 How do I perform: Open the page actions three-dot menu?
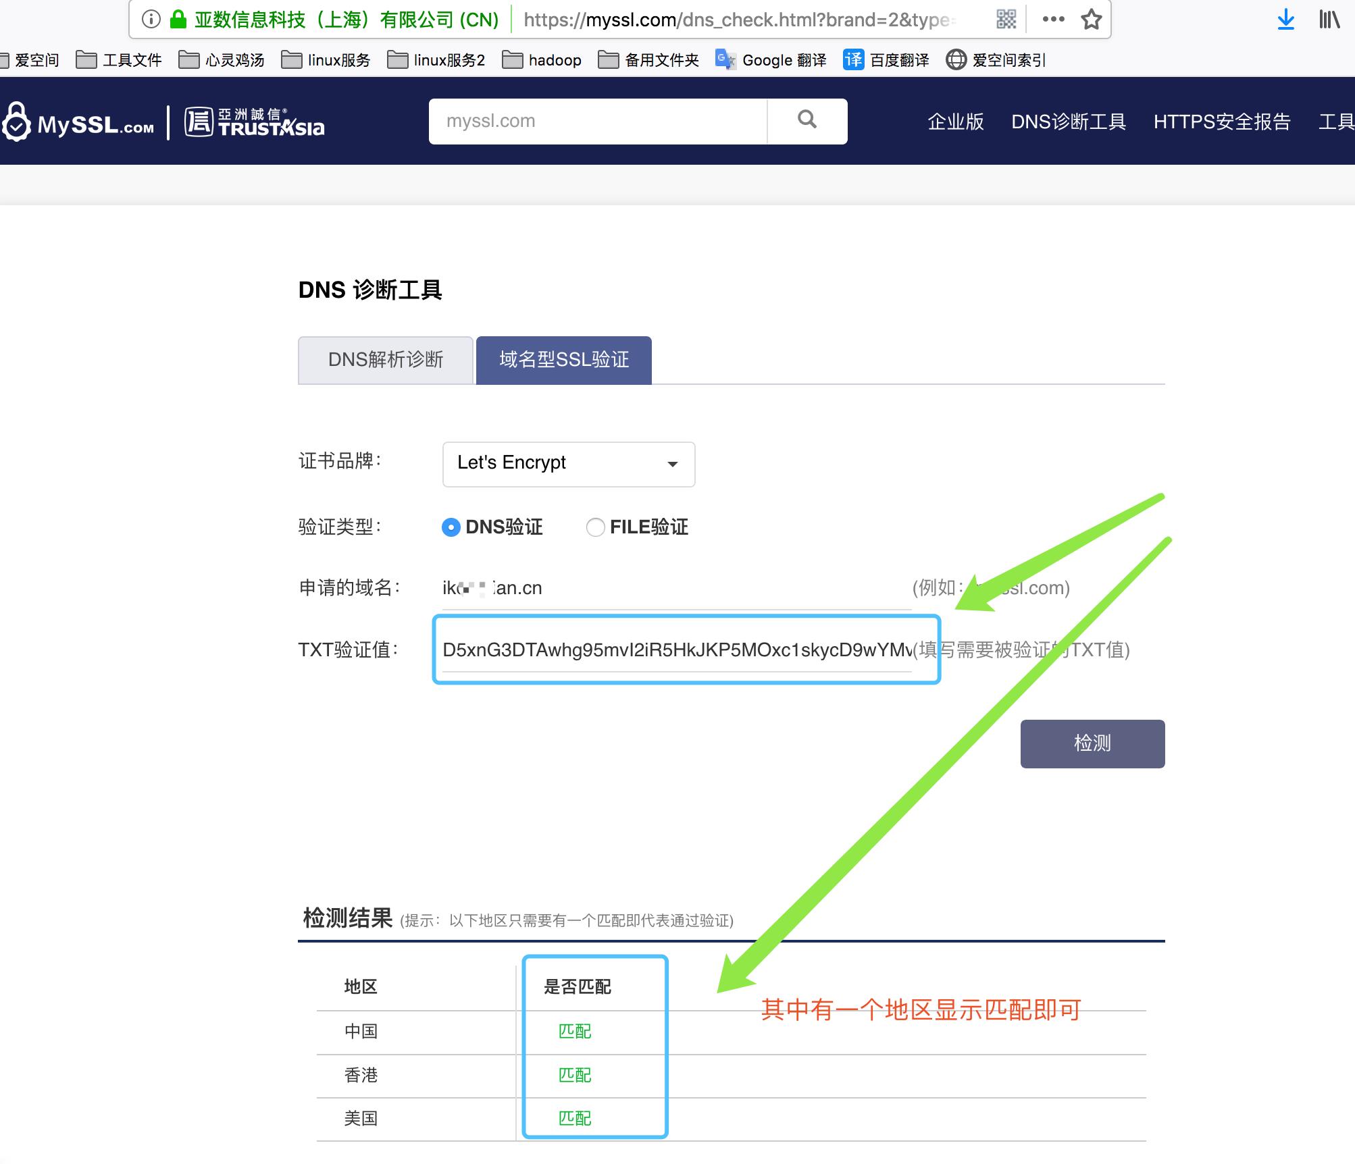[1053, 20]
